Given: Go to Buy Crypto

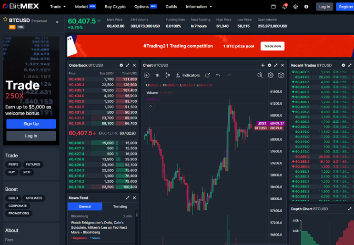Looking at the screenshot, I should point(115,7).
